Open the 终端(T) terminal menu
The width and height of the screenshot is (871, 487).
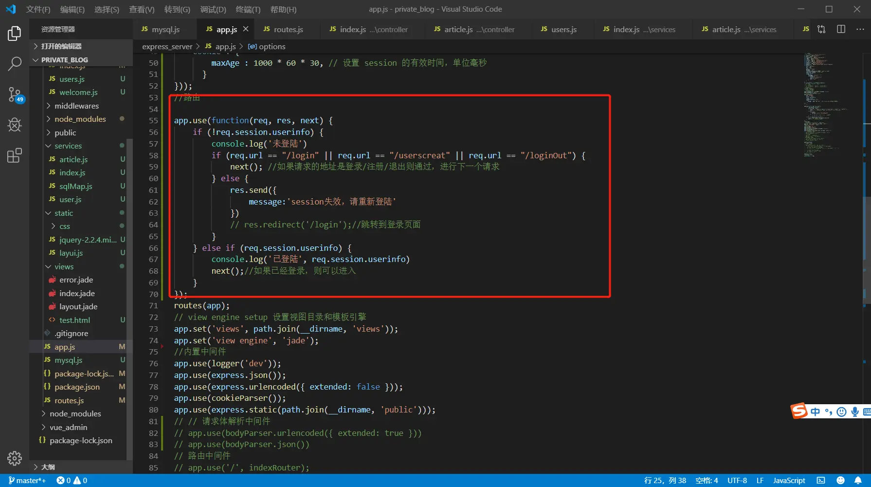248,9
